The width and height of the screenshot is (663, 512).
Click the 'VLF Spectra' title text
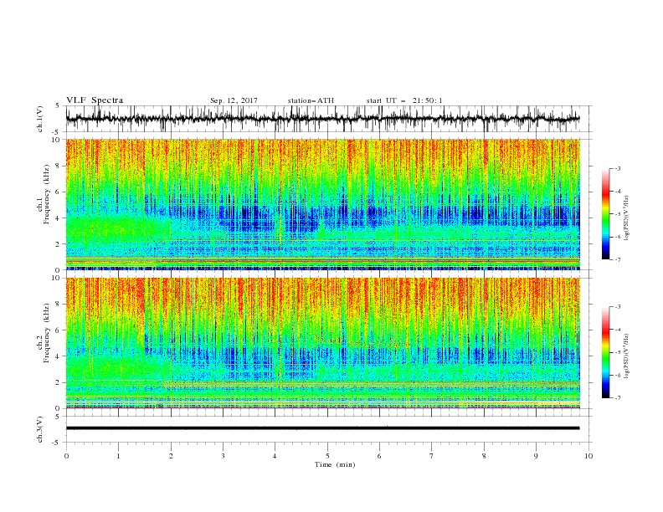pyautogui.click(x=95, y=100)
